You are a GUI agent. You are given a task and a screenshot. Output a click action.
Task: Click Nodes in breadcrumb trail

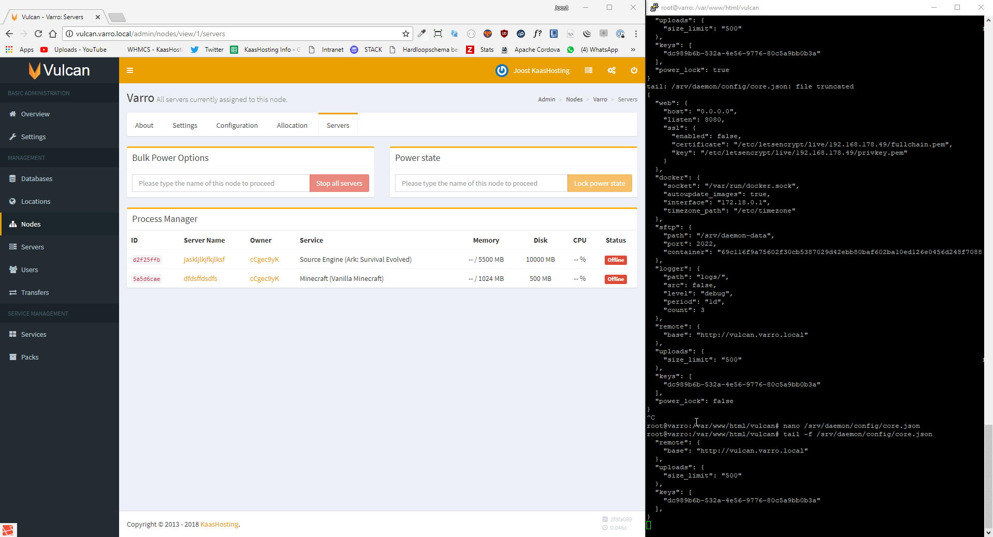tap(574, 99)
